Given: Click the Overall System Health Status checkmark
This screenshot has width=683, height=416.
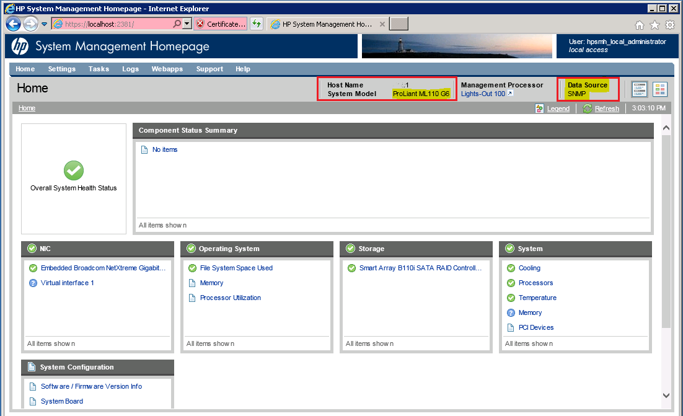Looking at the screenshot, I should coord(74,170).
